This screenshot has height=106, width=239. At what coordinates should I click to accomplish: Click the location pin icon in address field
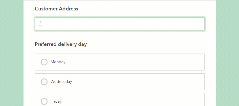point(40,24)
